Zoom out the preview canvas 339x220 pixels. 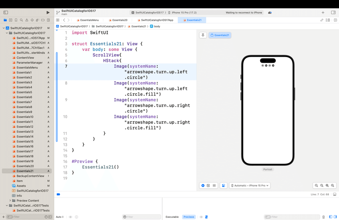(x=316, y=185)
